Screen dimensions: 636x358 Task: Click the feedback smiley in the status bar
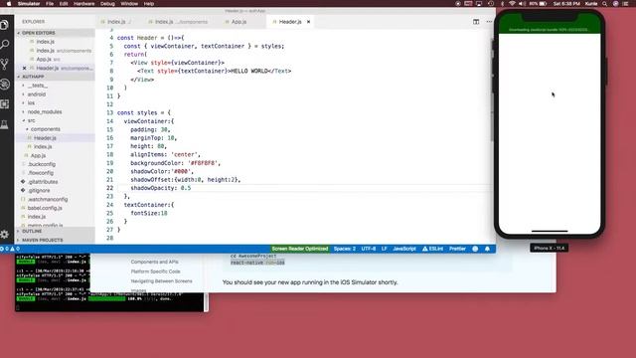coord(475,249)
